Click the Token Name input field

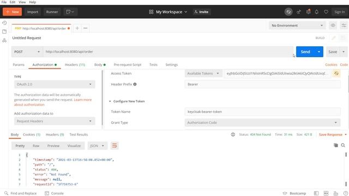click(x=263, y=112)
